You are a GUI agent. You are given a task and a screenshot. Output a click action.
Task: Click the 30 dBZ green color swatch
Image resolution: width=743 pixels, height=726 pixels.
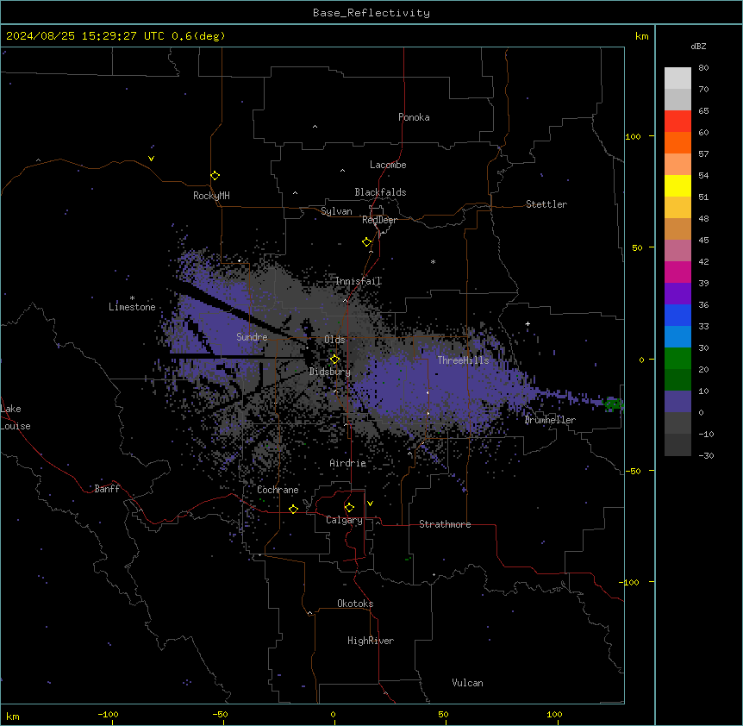click(677, 358)
